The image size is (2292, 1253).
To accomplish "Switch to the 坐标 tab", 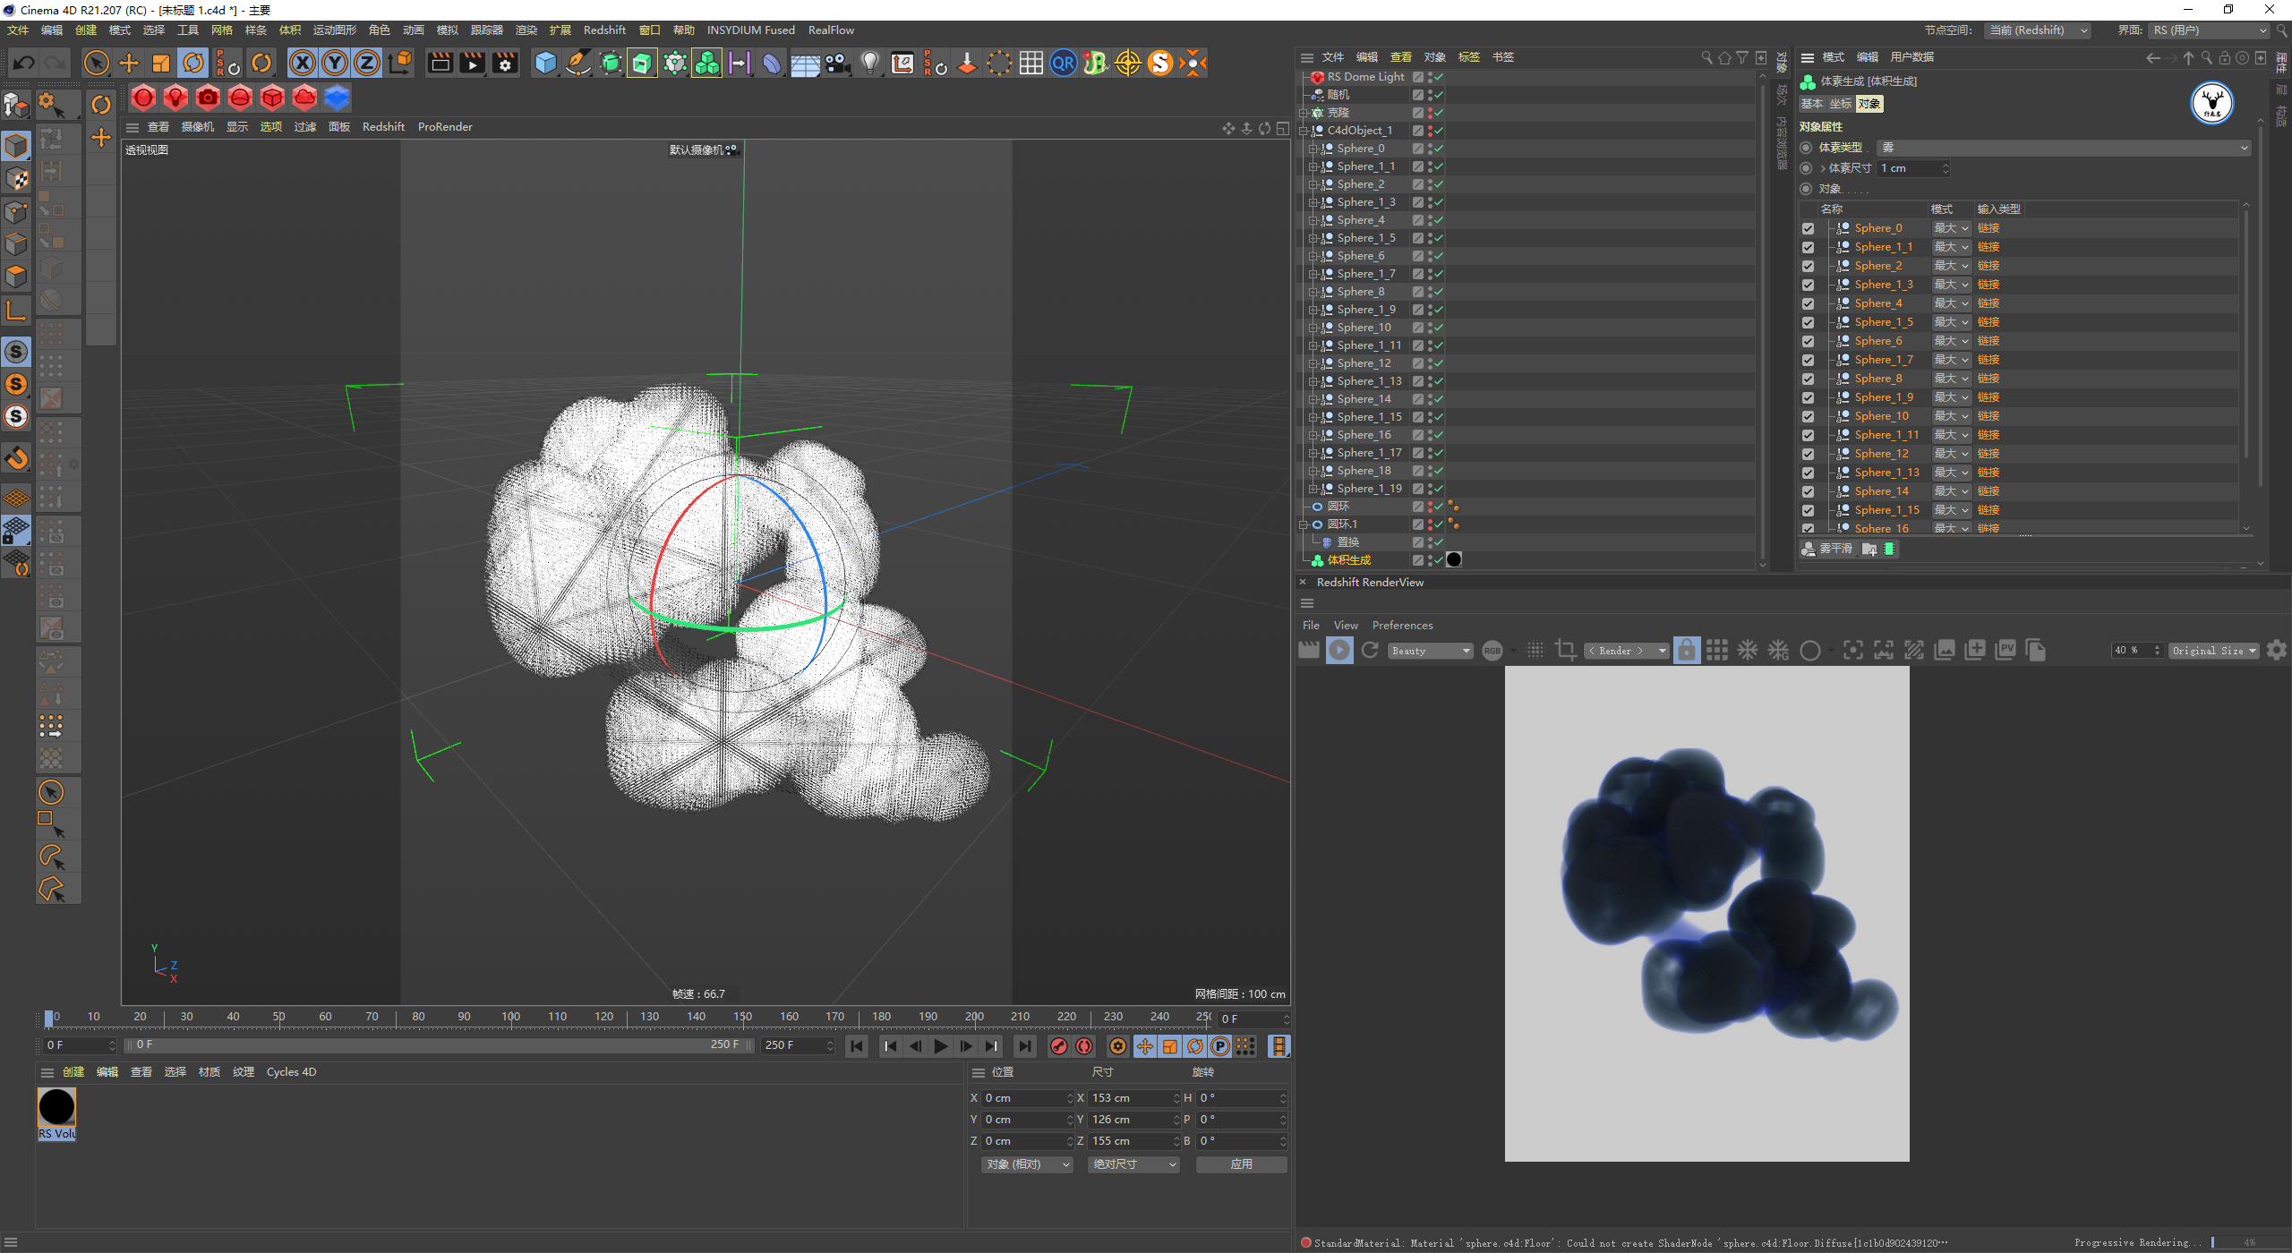I will point(1840,104).
